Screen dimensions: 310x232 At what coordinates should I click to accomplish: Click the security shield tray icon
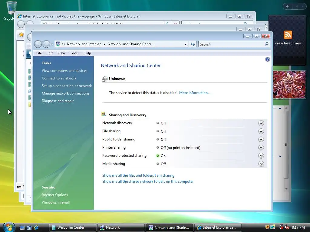point(267,227)
